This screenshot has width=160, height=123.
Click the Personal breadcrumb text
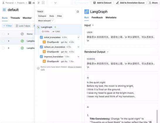click(10, 3)
